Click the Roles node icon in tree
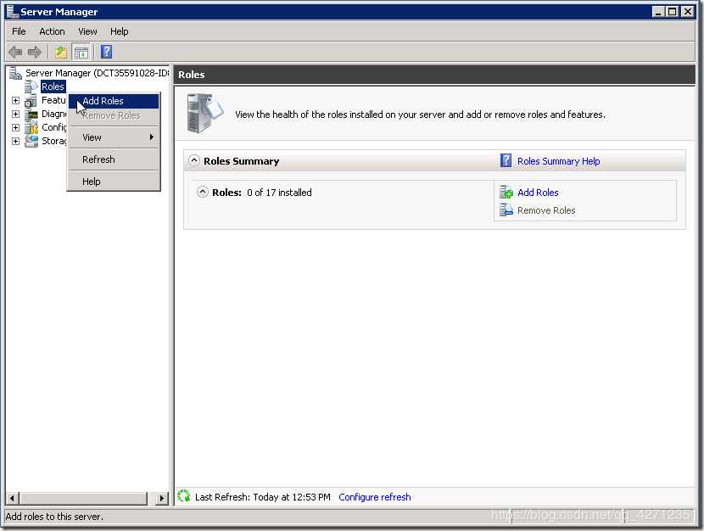Image resolution: width=704 pixels, height=531 pixels. (31, 87)
